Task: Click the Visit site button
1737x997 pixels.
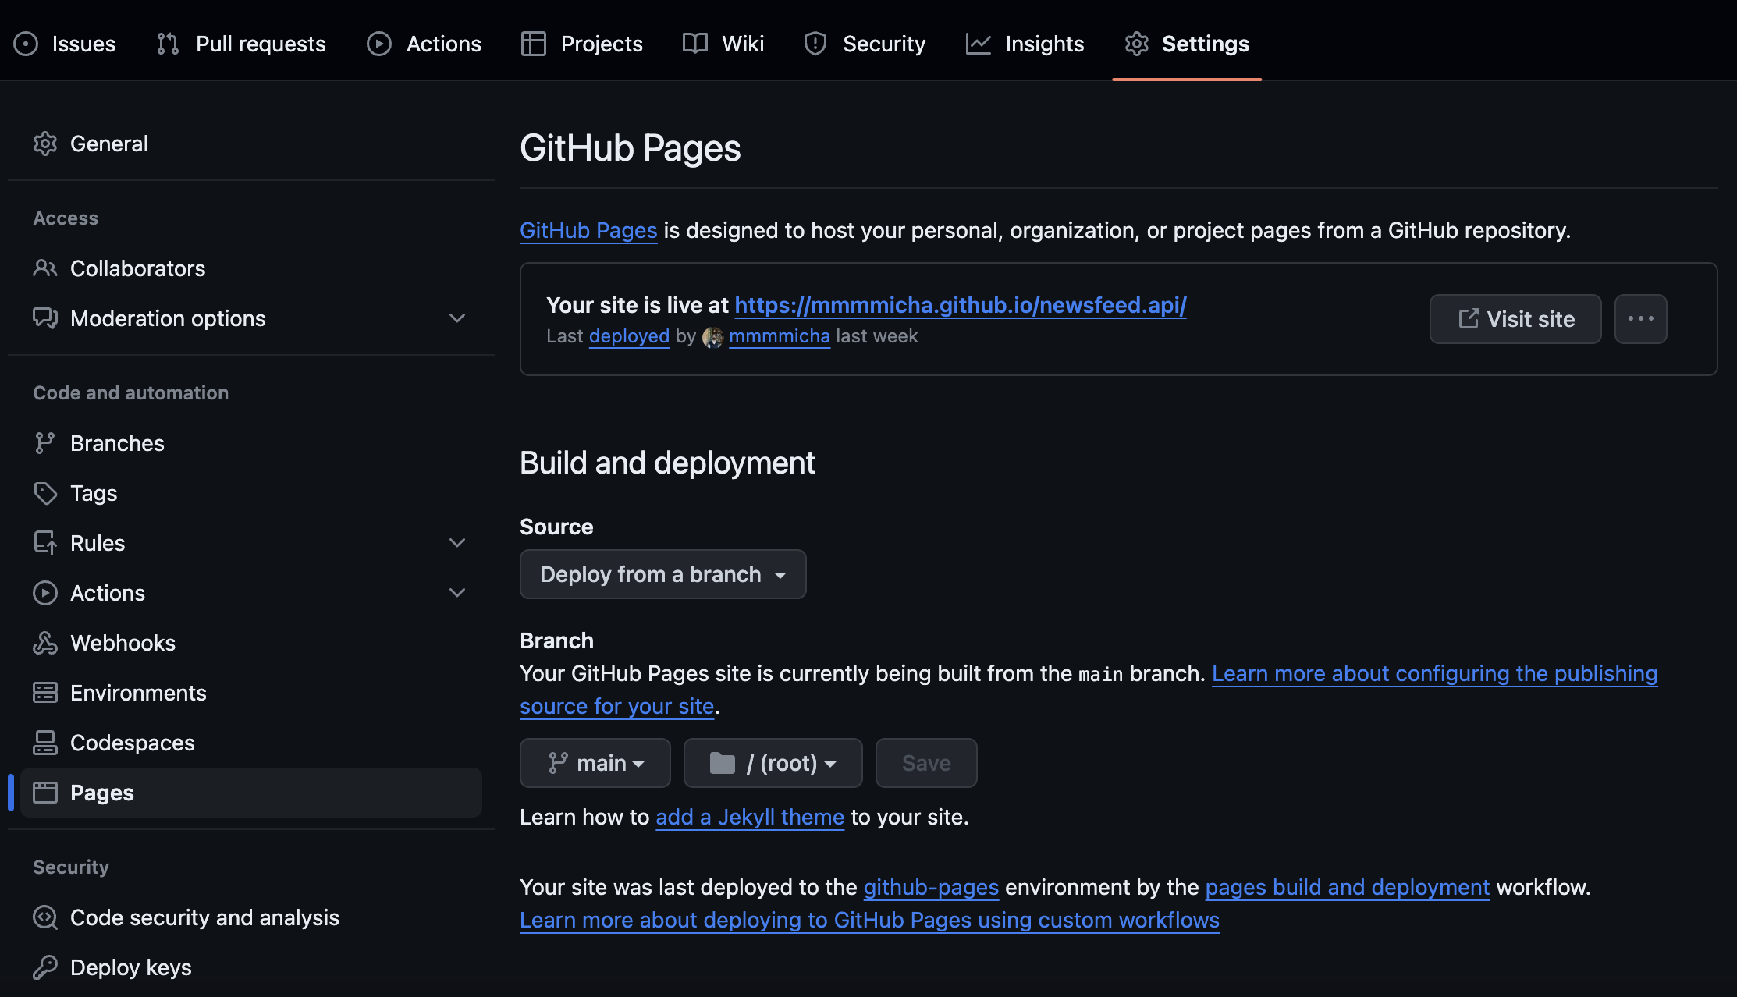Action: [1515, 319]
